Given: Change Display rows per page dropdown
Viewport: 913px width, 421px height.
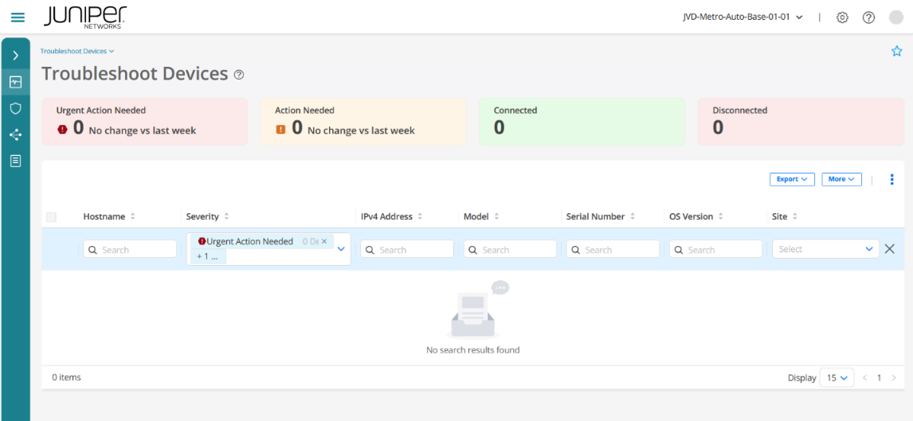Looking at the screenshot, I should [x=837, y=378].
